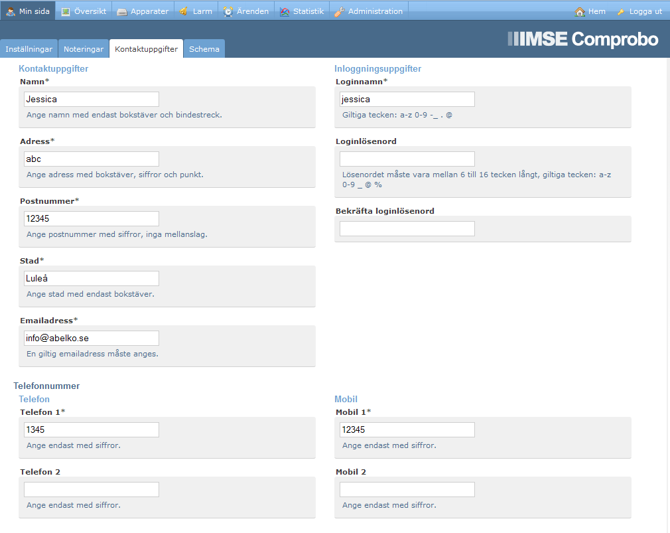The image size is (670, 533).
Task: Click the Administration wrench icon
Action: pos(339,11)
